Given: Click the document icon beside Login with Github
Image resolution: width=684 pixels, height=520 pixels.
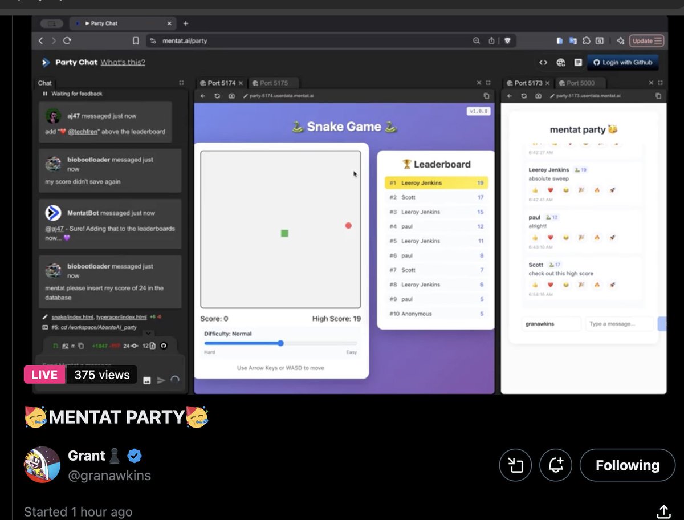Looking at the screenshot, I should (x=578, y=63).
